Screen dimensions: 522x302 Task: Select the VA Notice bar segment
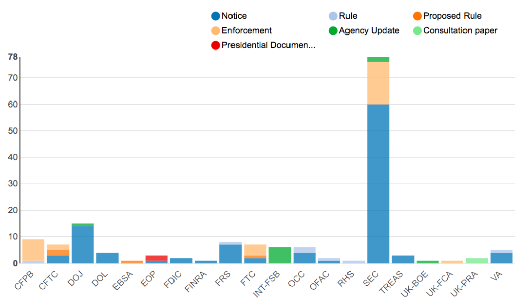501,258
